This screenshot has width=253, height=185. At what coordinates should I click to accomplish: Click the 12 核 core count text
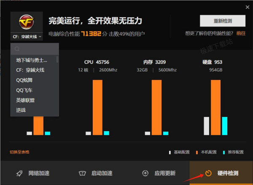83,70
